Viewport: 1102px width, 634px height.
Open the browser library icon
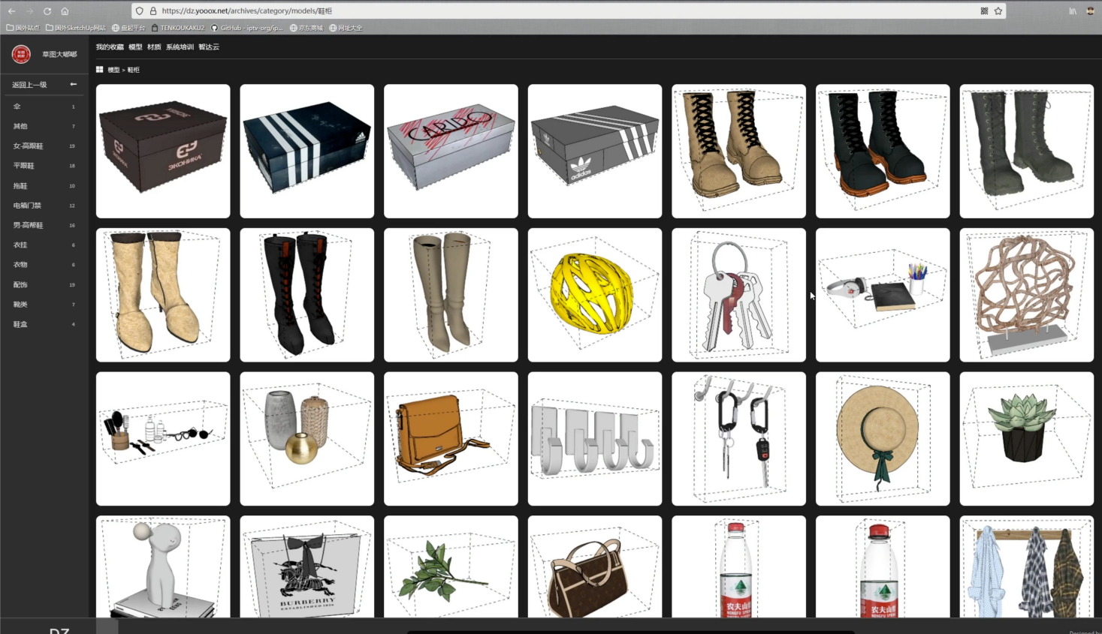click(x=1073, y=11)
